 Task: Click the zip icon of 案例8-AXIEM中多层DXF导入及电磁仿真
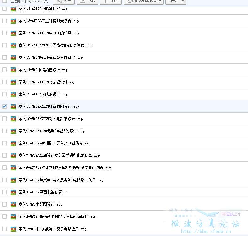pos(13,143)
